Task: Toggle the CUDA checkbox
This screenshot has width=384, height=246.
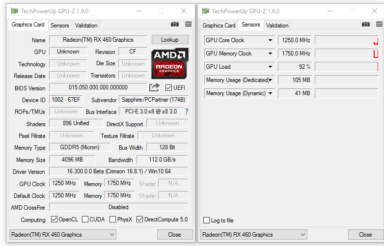Action: click(85, 219)
